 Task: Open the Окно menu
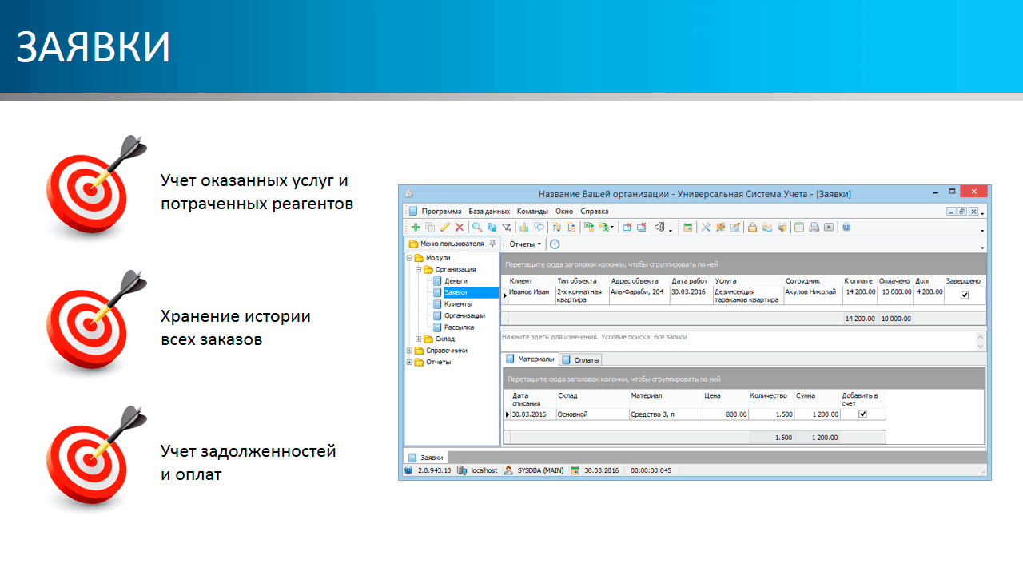point(564,212)
